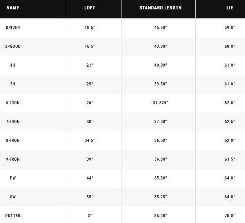Click the NAME column header

tap(13, 8)
